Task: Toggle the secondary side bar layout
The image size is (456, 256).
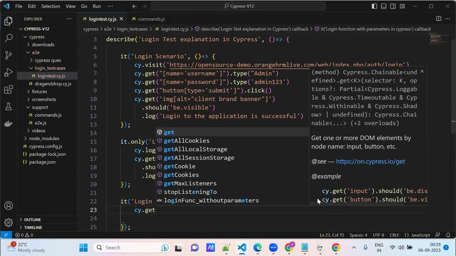Action: (x=393, y=6)
